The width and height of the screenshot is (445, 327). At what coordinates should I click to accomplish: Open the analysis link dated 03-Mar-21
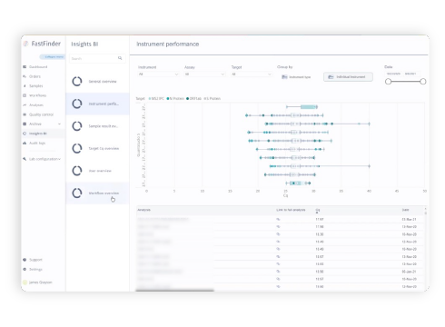[x=278, y=219]
